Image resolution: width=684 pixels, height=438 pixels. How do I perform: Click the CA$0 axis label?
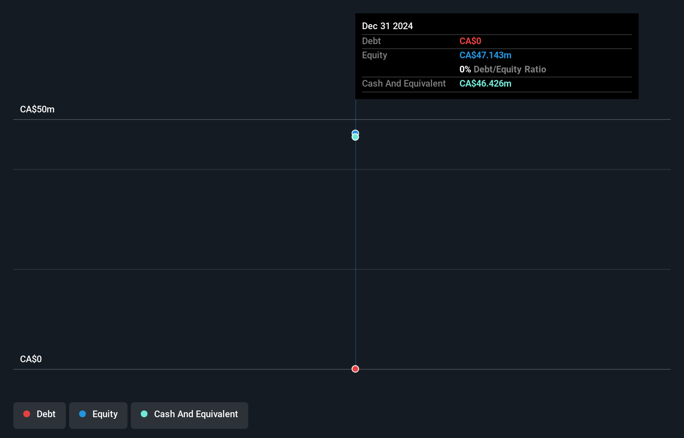[x=31, y=359]
